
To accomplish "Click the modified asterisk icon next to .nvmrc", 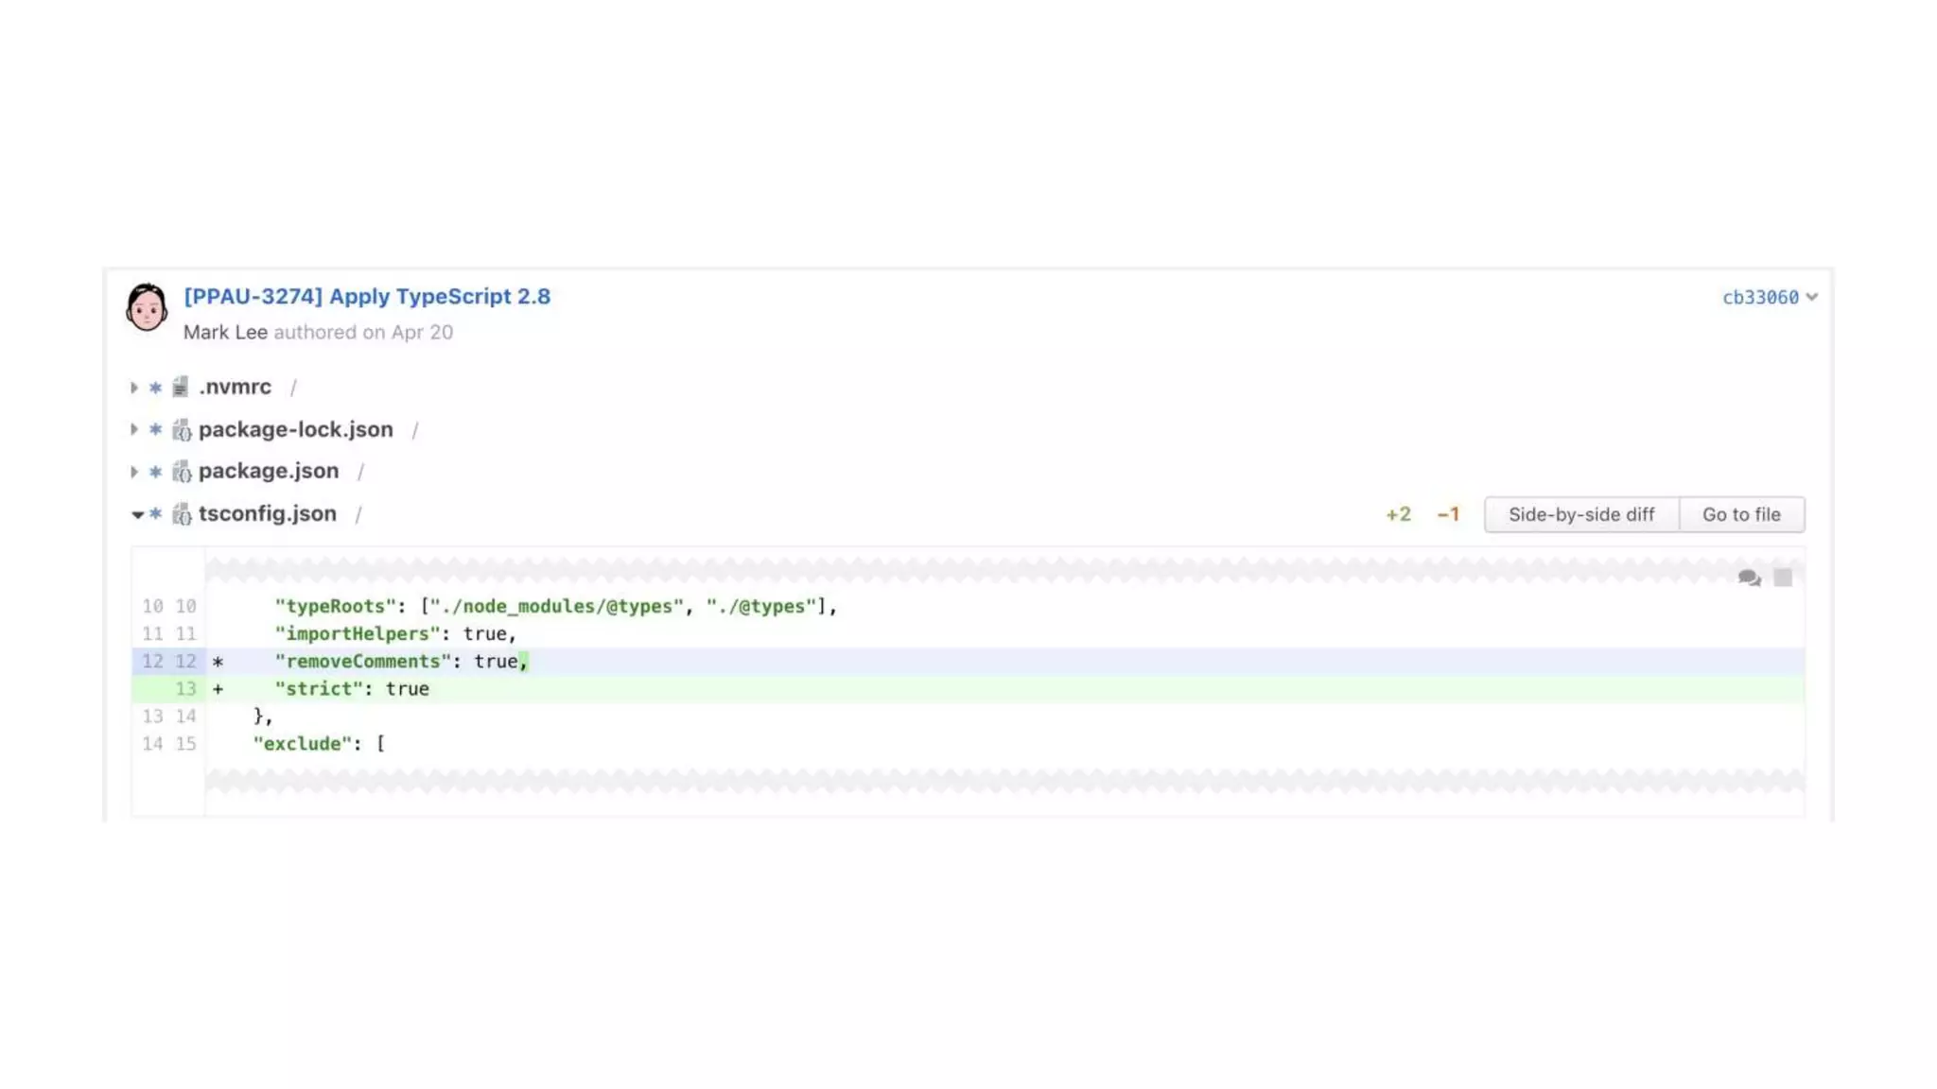I will coord(156,388).
